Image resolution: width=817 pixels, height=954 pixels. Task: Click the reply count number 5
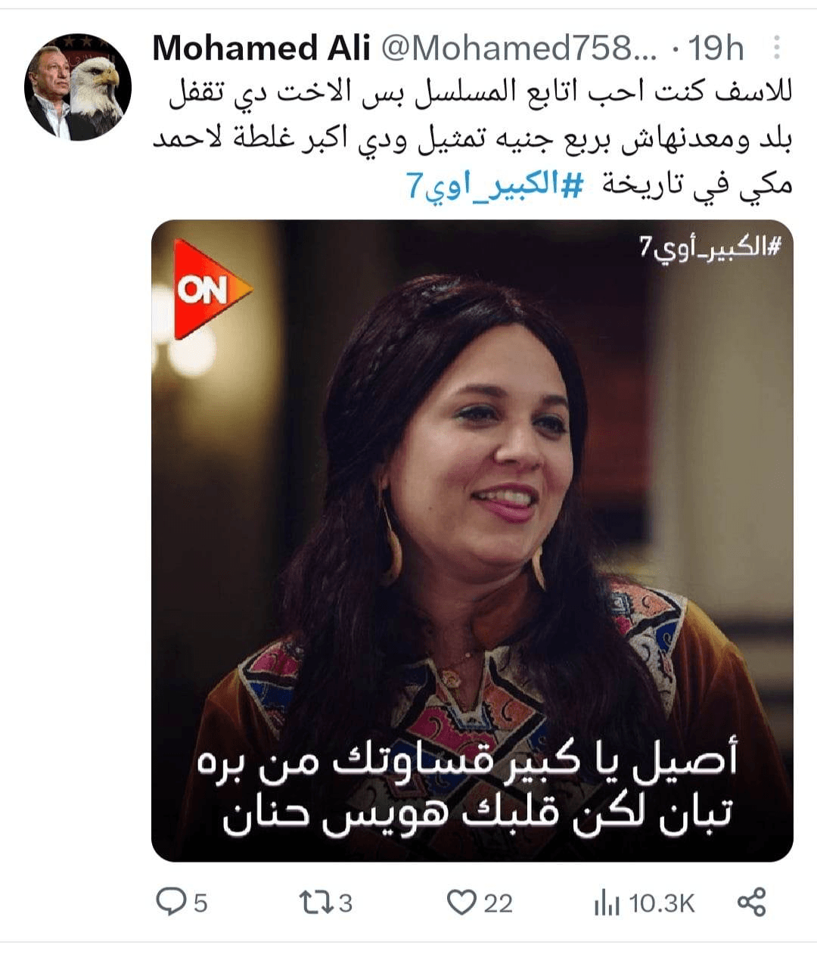[200, 903]
